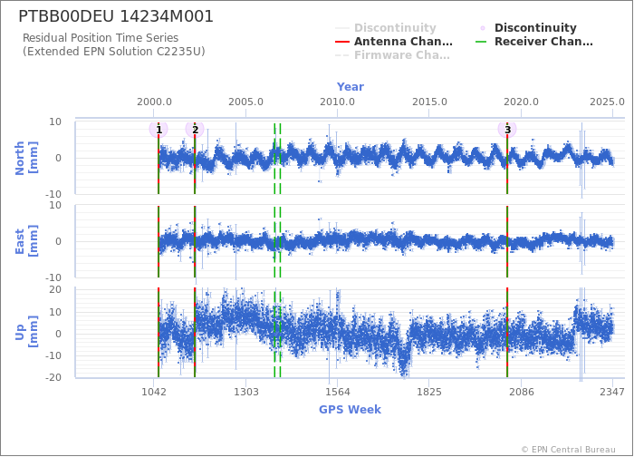
Task: Click the 2010.0 year tick label
Action: (337, 102)
